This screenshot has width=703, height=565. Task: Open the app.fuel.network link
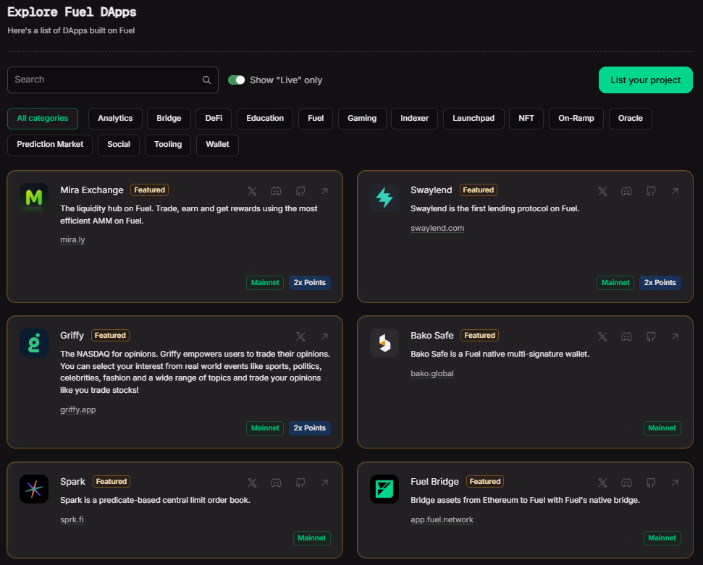point(442,519)
